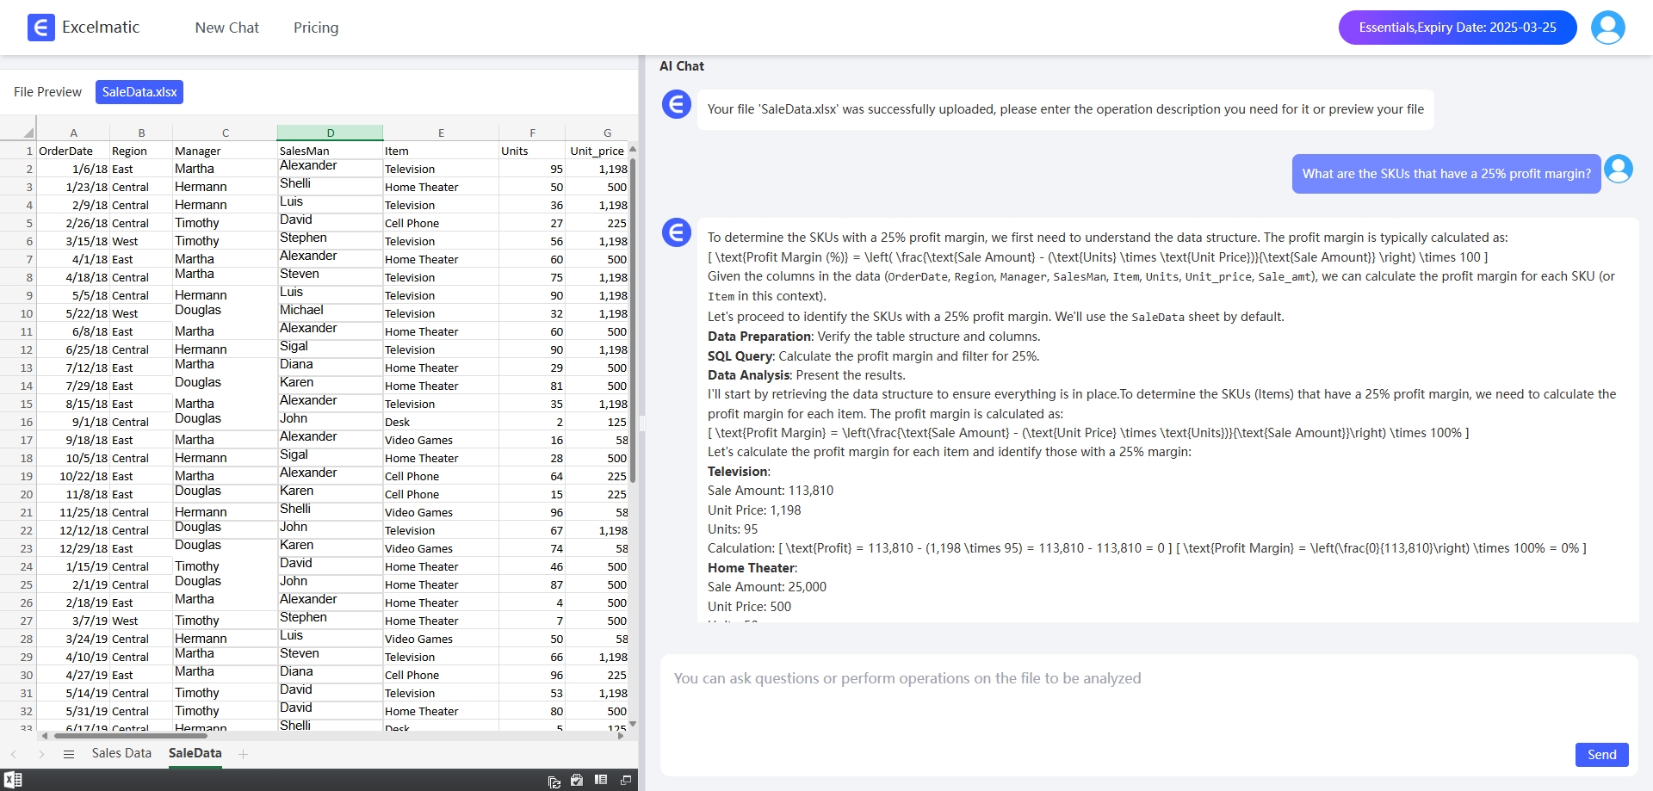The image size is (1653, 791).
Task: Open the sheet list hamburger menu
Action: pyautogui.click(x=69, y=754)
